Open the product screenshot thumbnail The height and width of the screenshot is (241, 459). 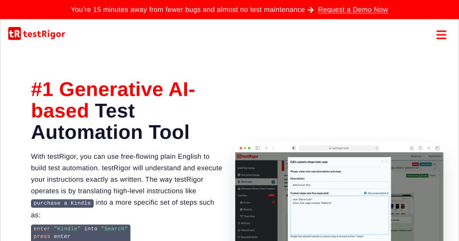[339, 192]
